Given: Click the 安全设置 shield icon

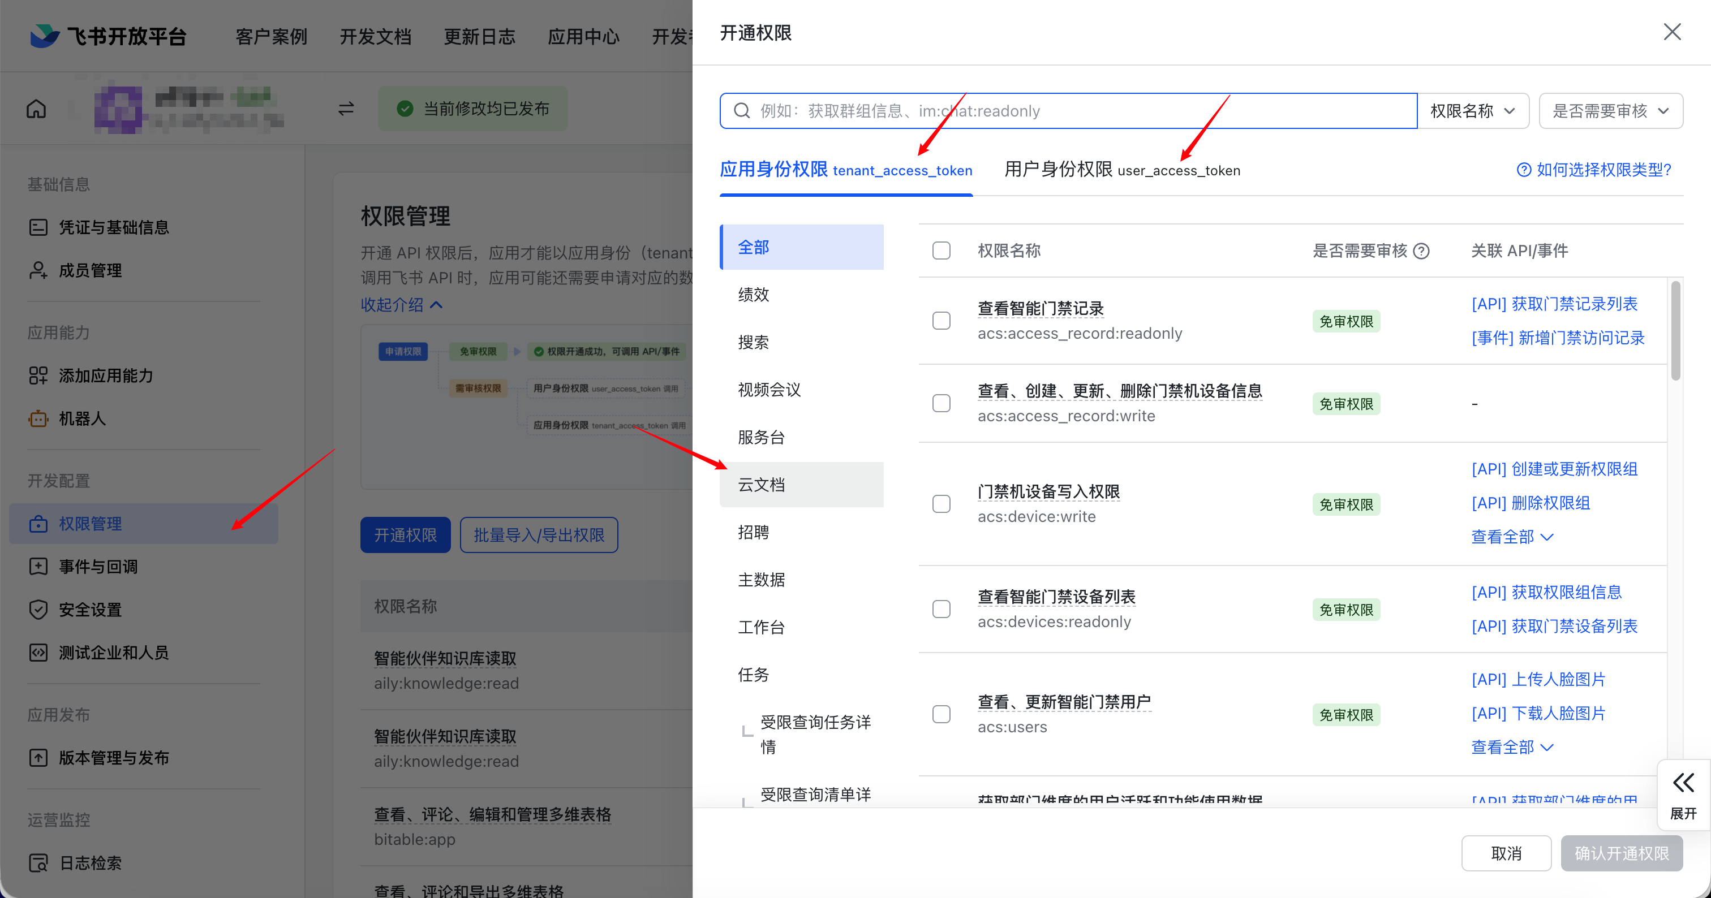Looking at the screenshot, I should pos(38,609).
